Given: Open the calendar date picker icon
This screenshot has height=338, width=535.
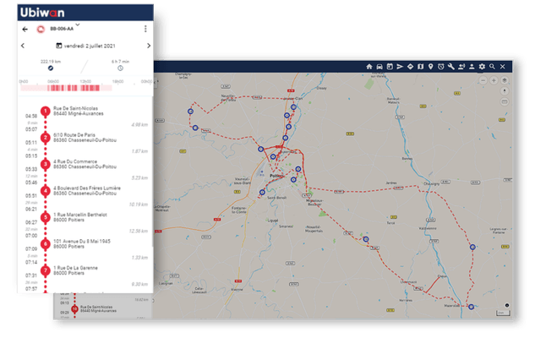Looking at the screenshot, I should (x=58, y=46).
